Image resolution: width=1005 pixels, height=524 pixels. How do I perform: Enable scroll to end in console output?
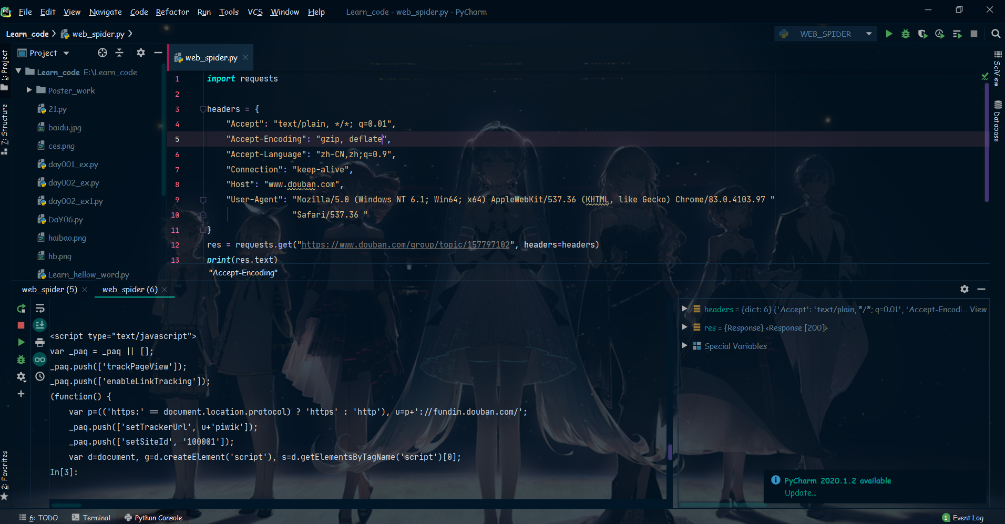tap(40, 325)
